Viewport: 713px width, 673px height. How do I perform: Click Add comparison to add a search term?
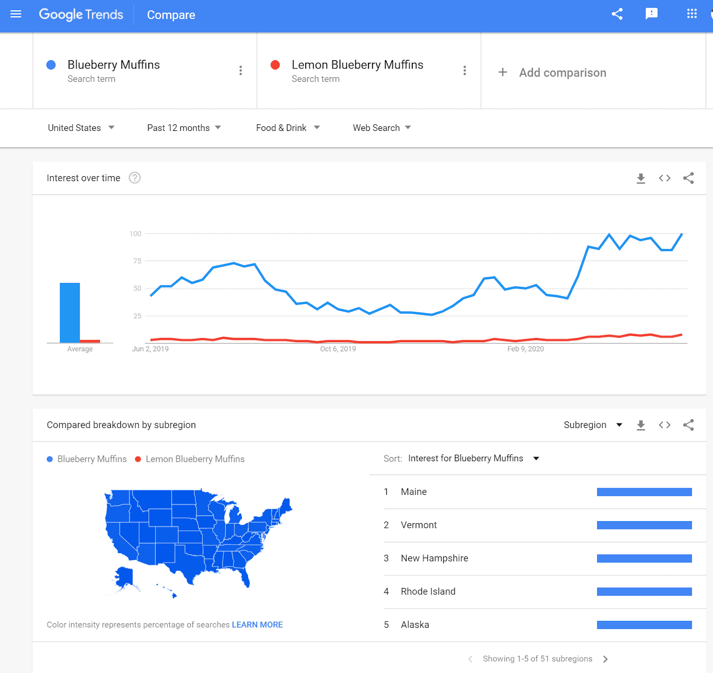tap(553, 72)
